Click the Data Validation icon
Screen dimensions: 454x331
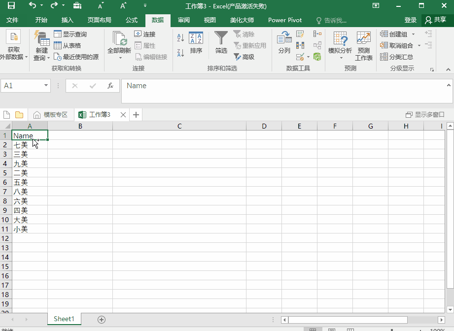click(x=300, y=57)
